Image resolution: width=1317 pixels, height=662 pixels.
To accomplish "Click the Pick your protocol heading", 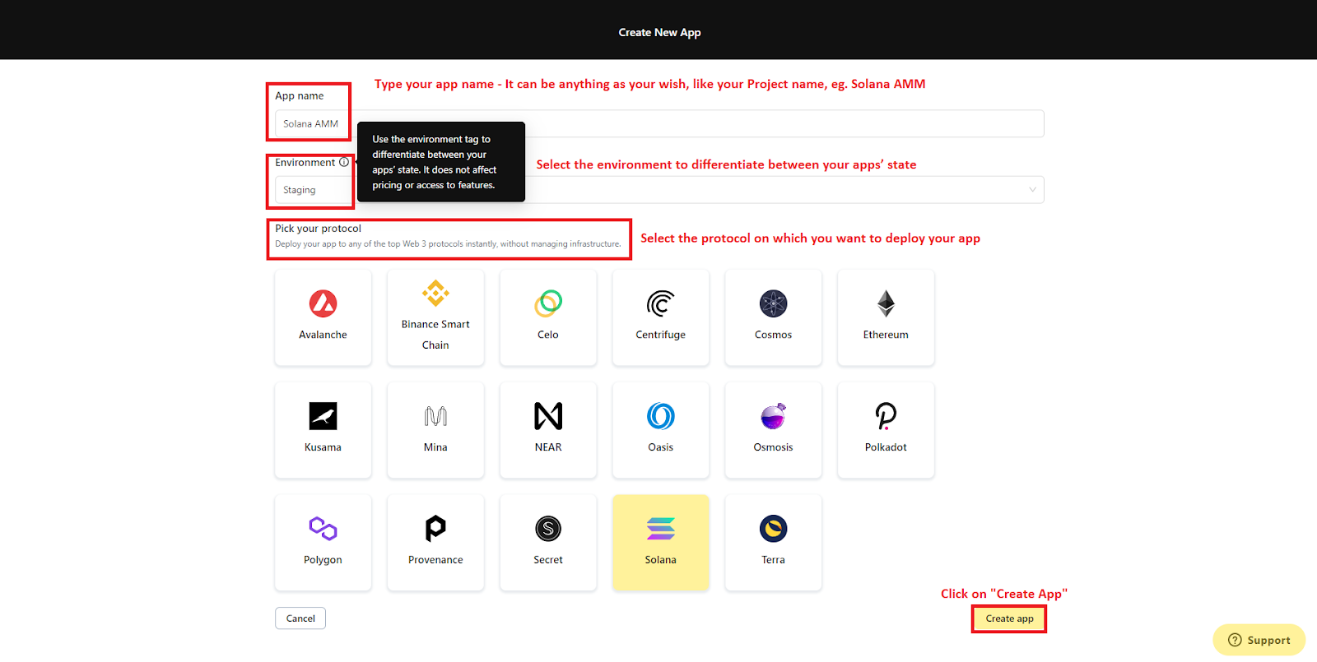I will coord(318,229).
